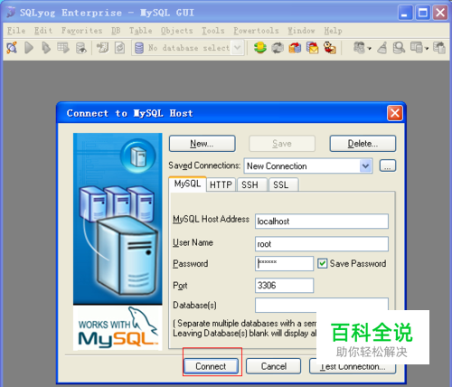Click the database view eye icon
The height and width of the screenshot is (387, 452).
[81, 48]
